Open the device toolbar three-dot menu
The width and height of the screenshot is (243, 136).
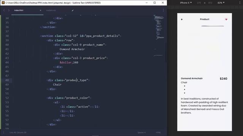pyautogui.click(x=240, y=3)
